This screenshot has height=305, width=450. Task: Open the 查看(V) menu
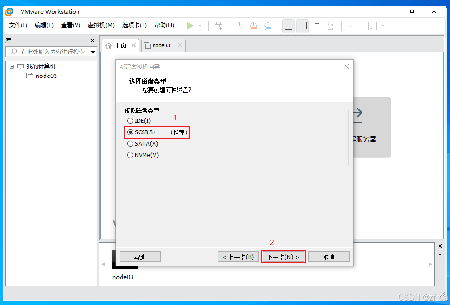71,25
